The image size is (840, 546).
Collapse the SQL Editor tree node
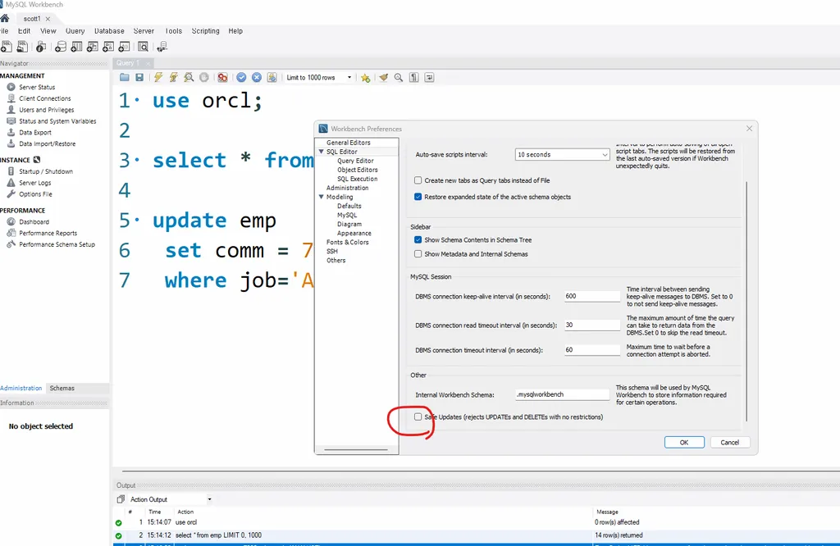click(x=322, y=152)
